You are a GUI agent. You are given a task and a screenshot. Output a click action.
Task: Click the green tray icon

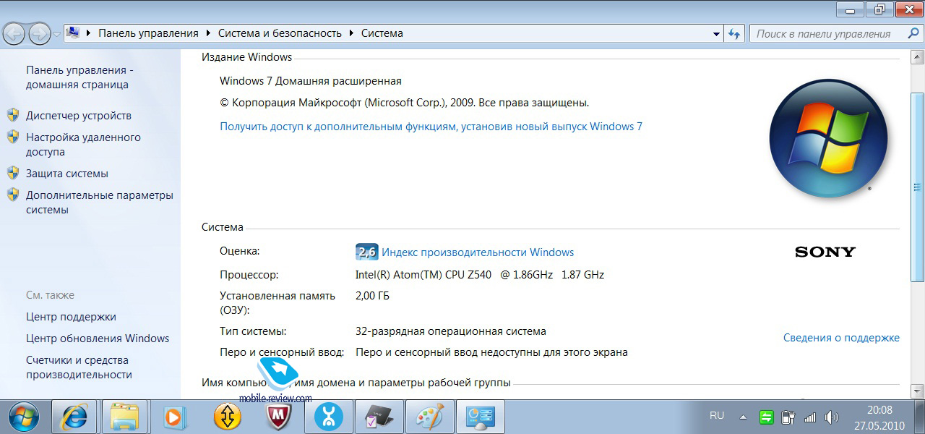[x=767, y=417]
